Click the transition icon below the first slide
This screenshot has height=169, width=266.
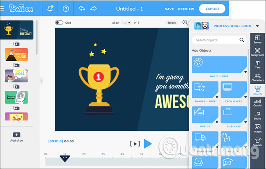16,44
